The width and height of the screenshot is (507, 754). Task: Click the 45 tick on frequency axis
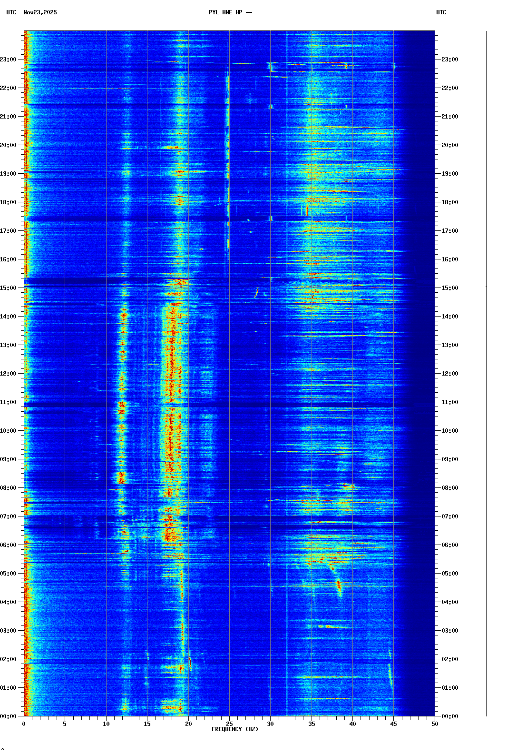pyautogui.click(x=394, y=724)
